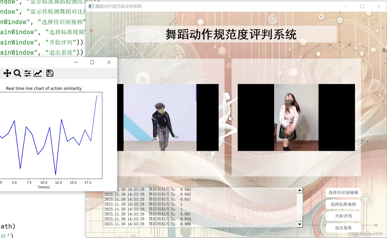
Task: Click the log scrollbar up arrow
Action: tap(299, 191)
